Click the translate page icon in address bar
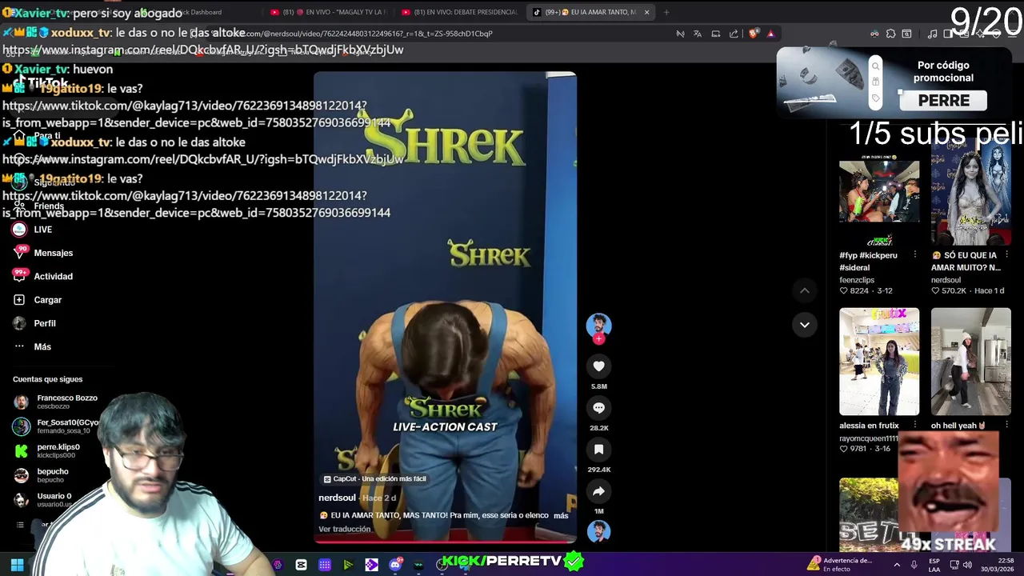Viewport: 1024px width, 576px height. (x=698, y=34)
